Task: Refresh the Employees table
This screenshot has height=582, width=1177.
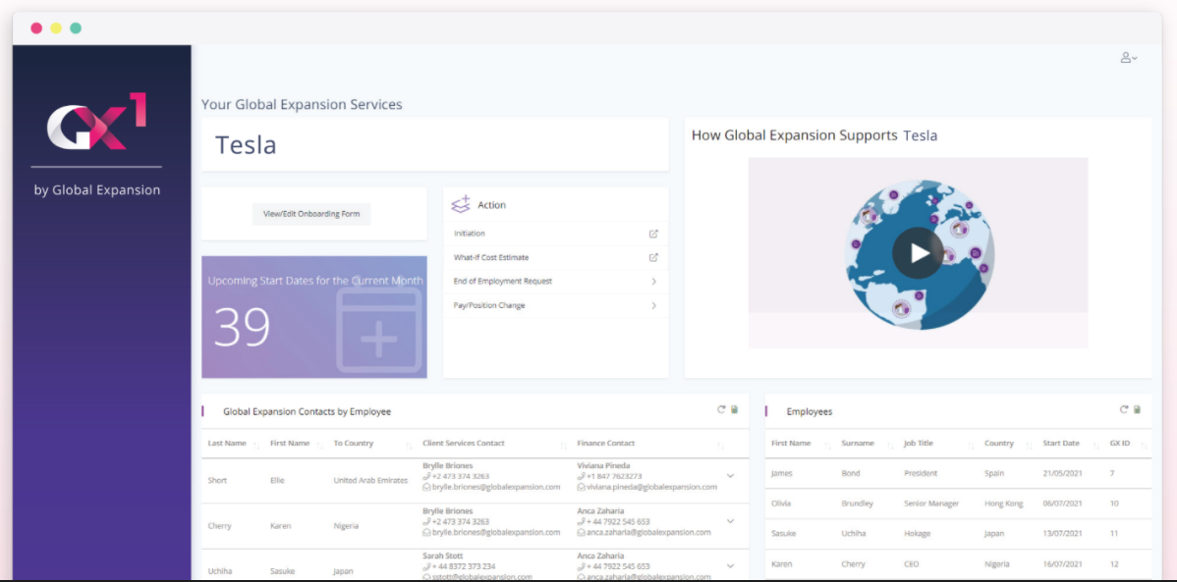Action: [1123, 410]
